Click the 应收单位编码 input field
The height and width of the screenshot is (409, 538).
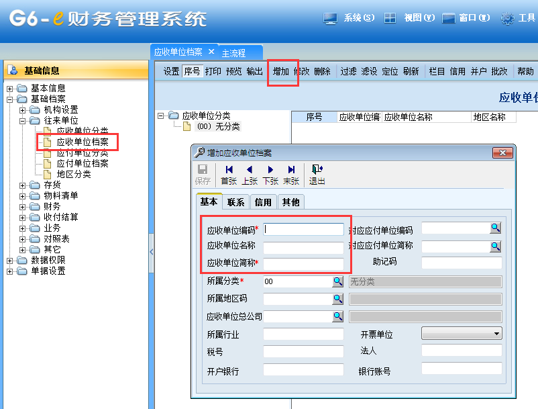pos(304,229)
